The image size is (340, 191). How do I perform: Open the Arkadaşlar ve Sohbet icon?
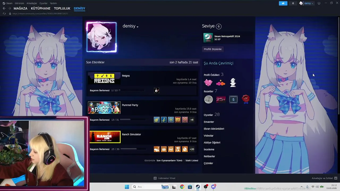336,178
